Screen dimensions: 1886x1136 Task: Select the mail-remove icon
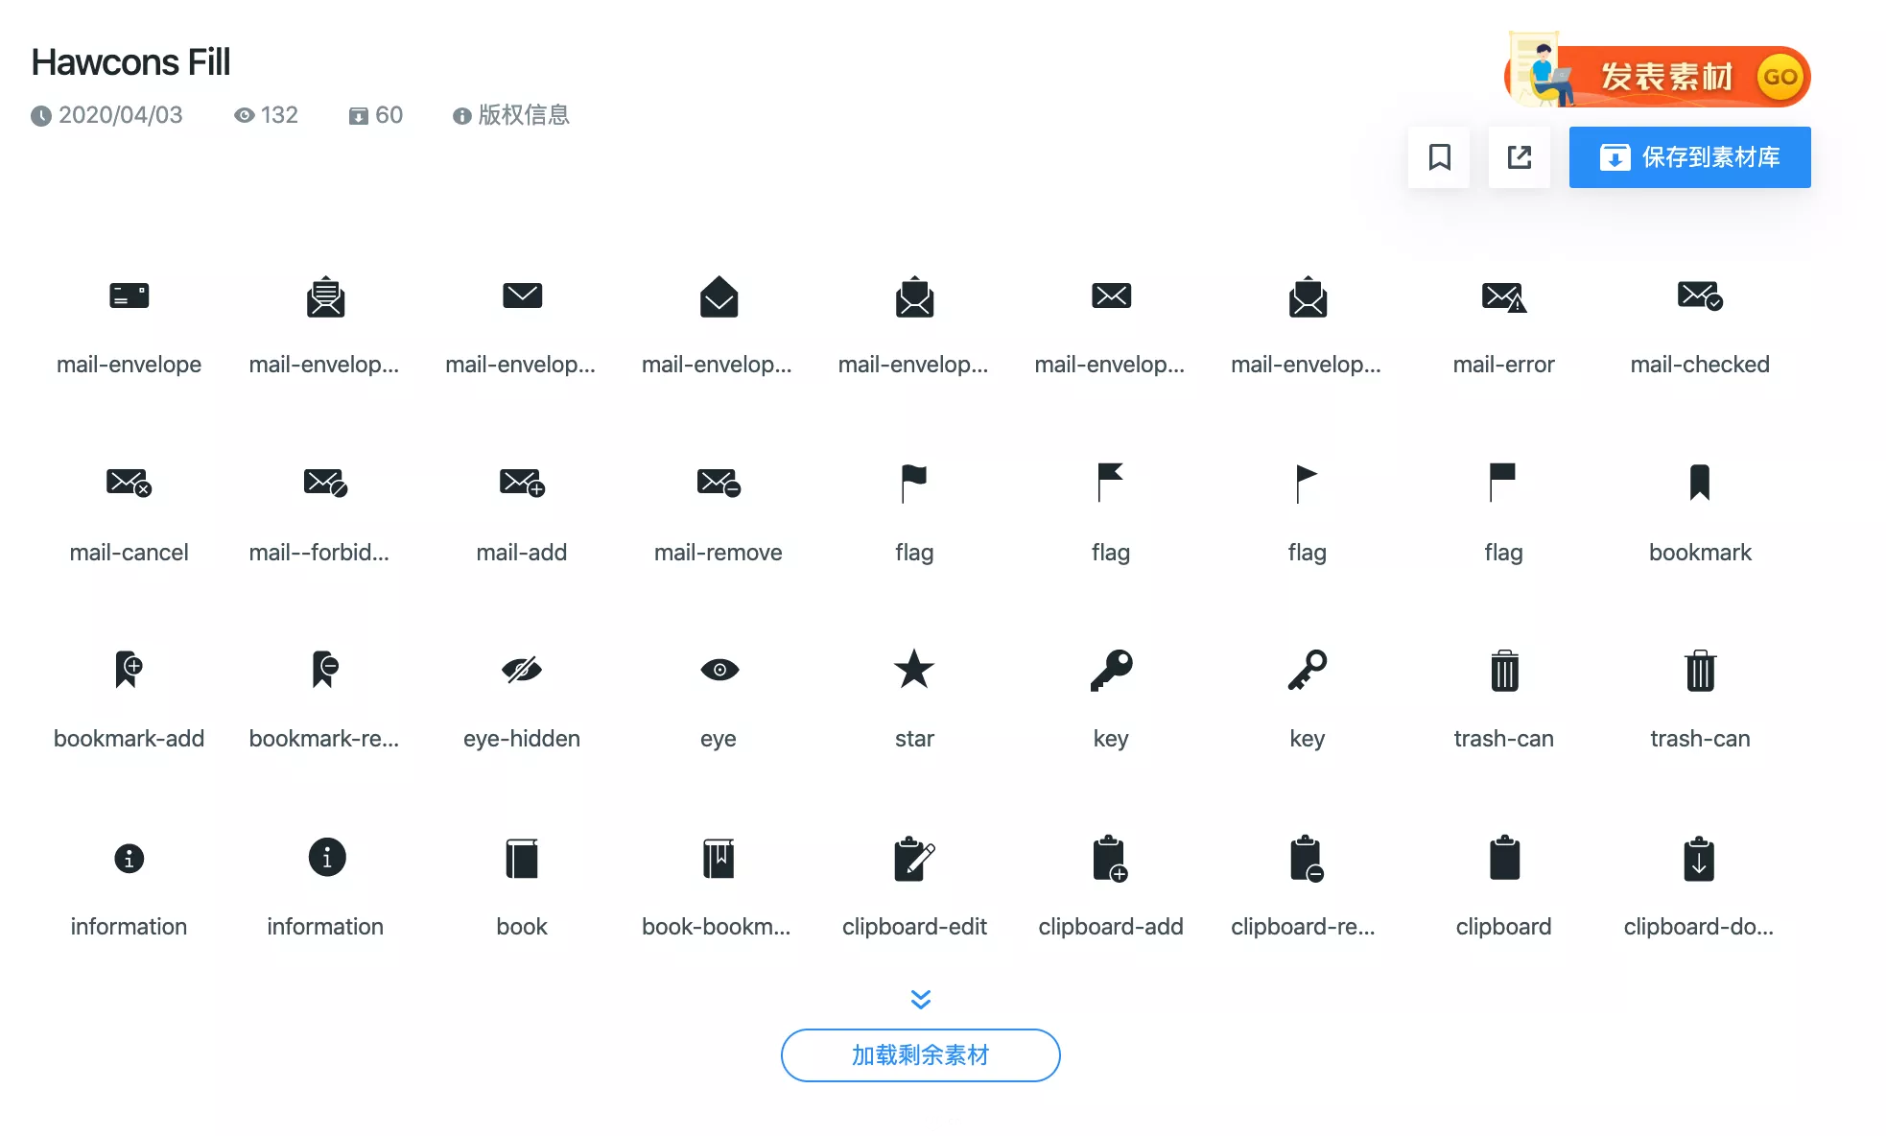719,482
